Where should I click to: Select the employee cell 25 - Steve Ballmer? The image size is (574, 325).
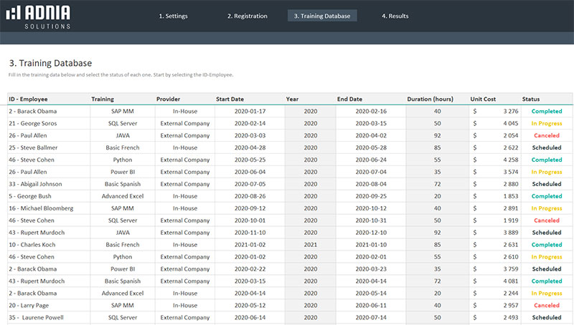[34, 147]
